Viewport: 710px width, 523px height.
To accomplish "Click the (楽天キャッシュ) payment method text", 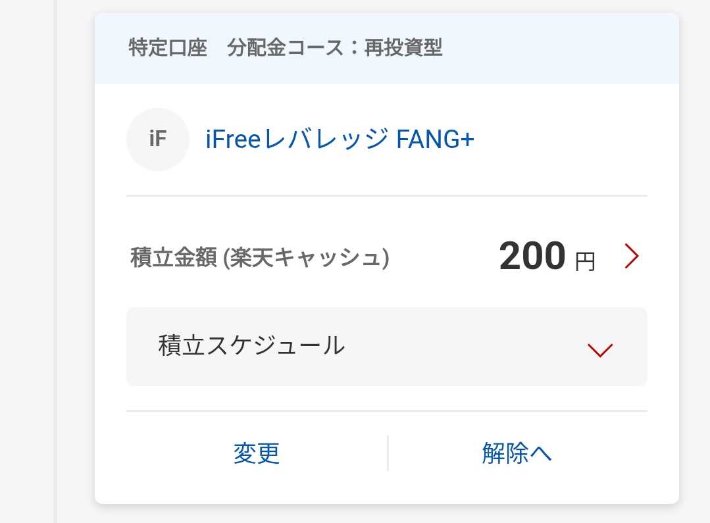I will pos(307,258).
